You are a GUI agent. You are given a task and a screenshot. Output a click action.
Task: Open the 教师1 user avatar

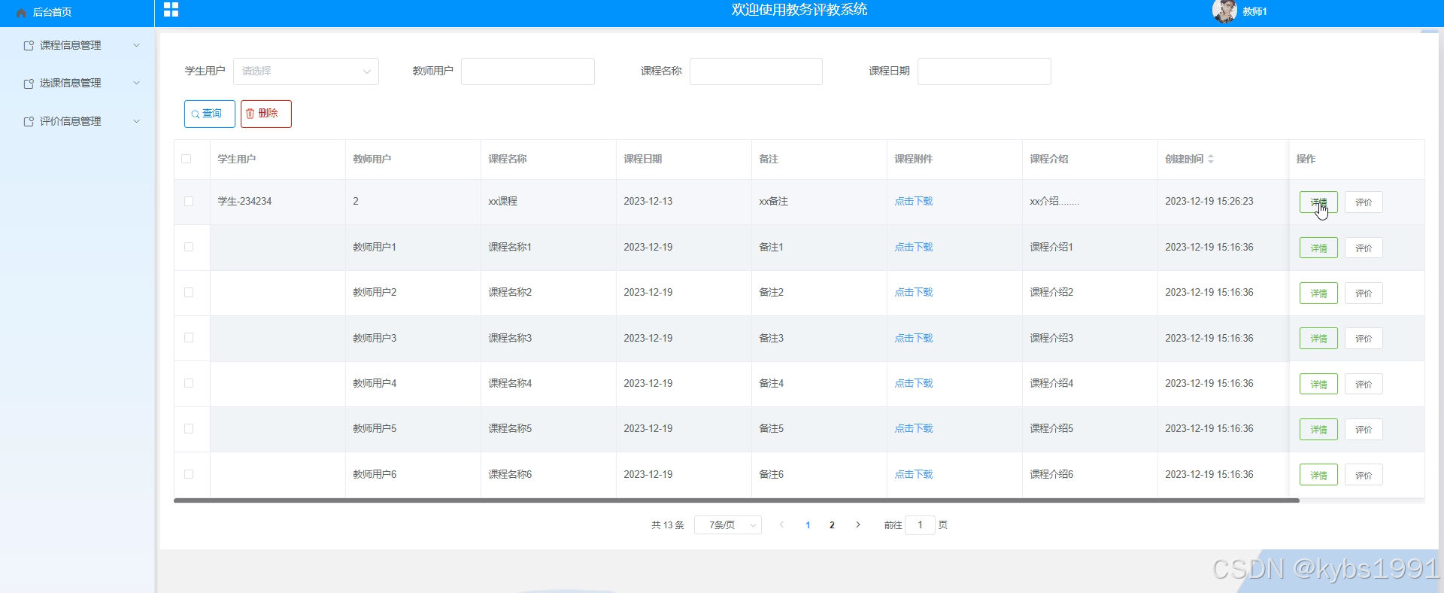tap(1224, 11)
